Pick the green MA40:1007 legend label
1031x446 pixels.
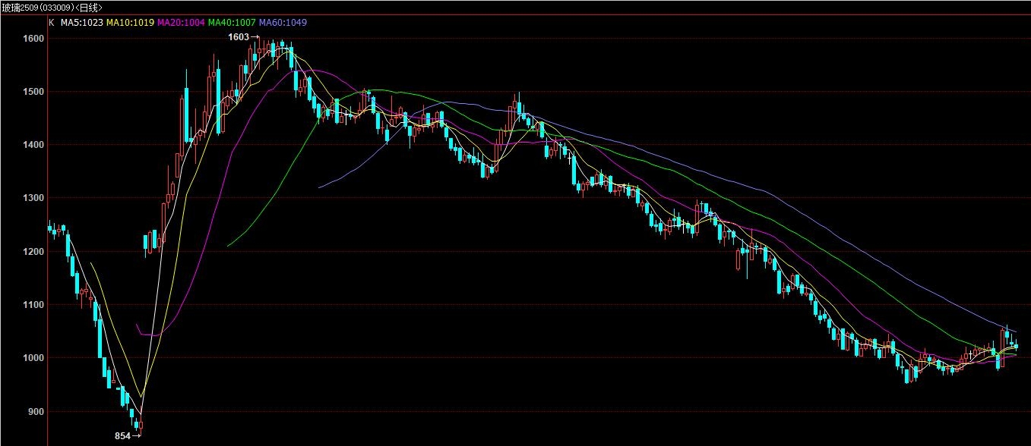pos(232,22)
